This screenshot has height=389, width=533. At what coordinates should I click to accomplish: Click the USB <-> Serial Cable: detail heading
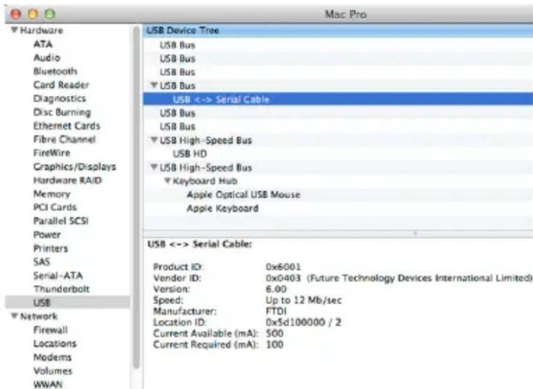click(200, 244)
